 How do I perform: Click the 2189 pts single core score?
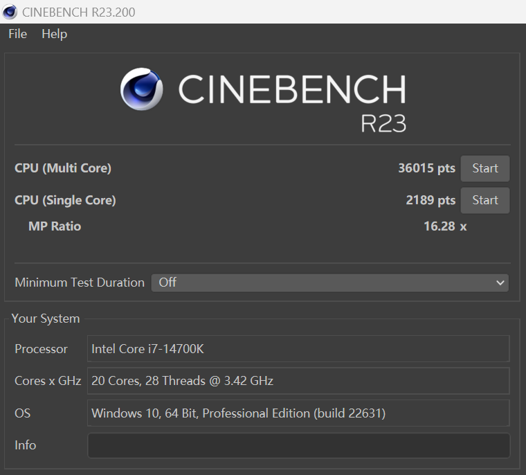tap(430, 200)
